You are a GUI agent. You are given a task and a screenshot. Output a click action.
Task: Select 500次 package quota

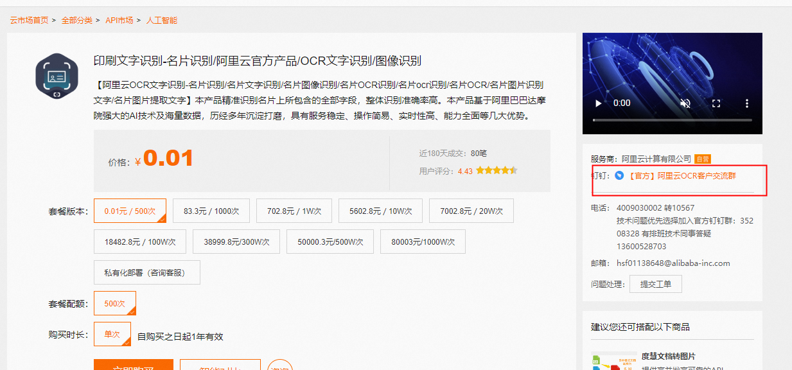(115, 303)
